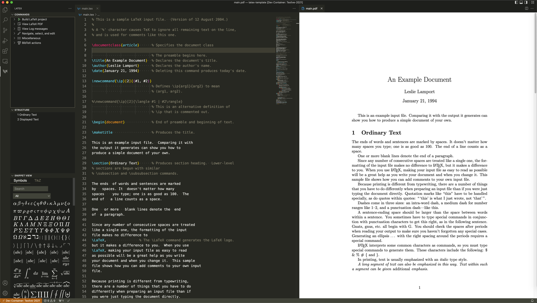This screenshot has height=303, width=537.
Task: Toggle the bottom panel visibility
Action: click(521, 2)
